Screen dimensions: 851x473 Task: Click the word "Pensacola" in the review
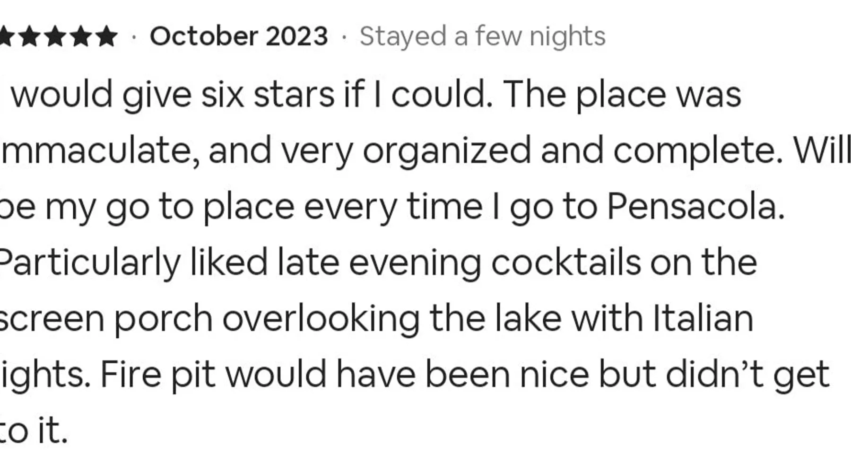tap(695, 207)
